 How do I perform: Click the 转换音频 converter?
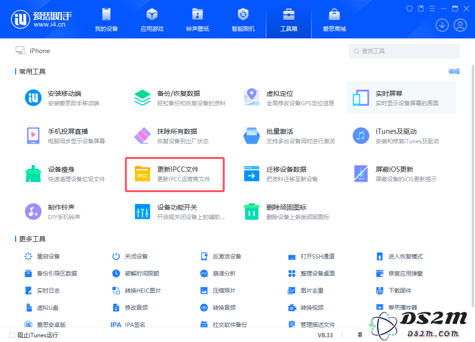[x=218, y=307]
